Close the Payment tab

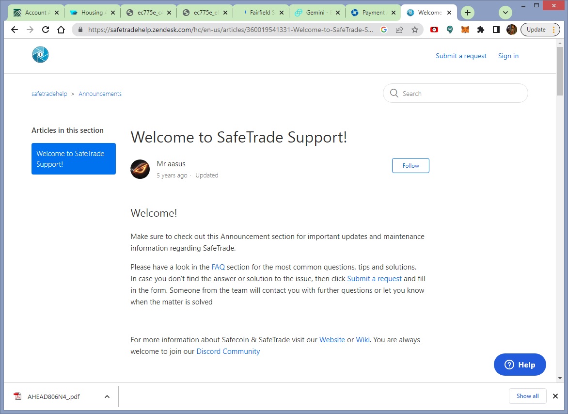click(x=394, y=13)
